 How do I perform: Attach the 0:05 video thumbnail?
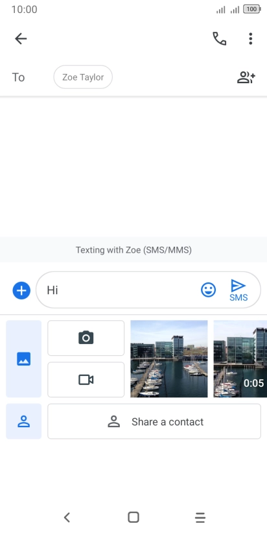(x=240, y=359)
